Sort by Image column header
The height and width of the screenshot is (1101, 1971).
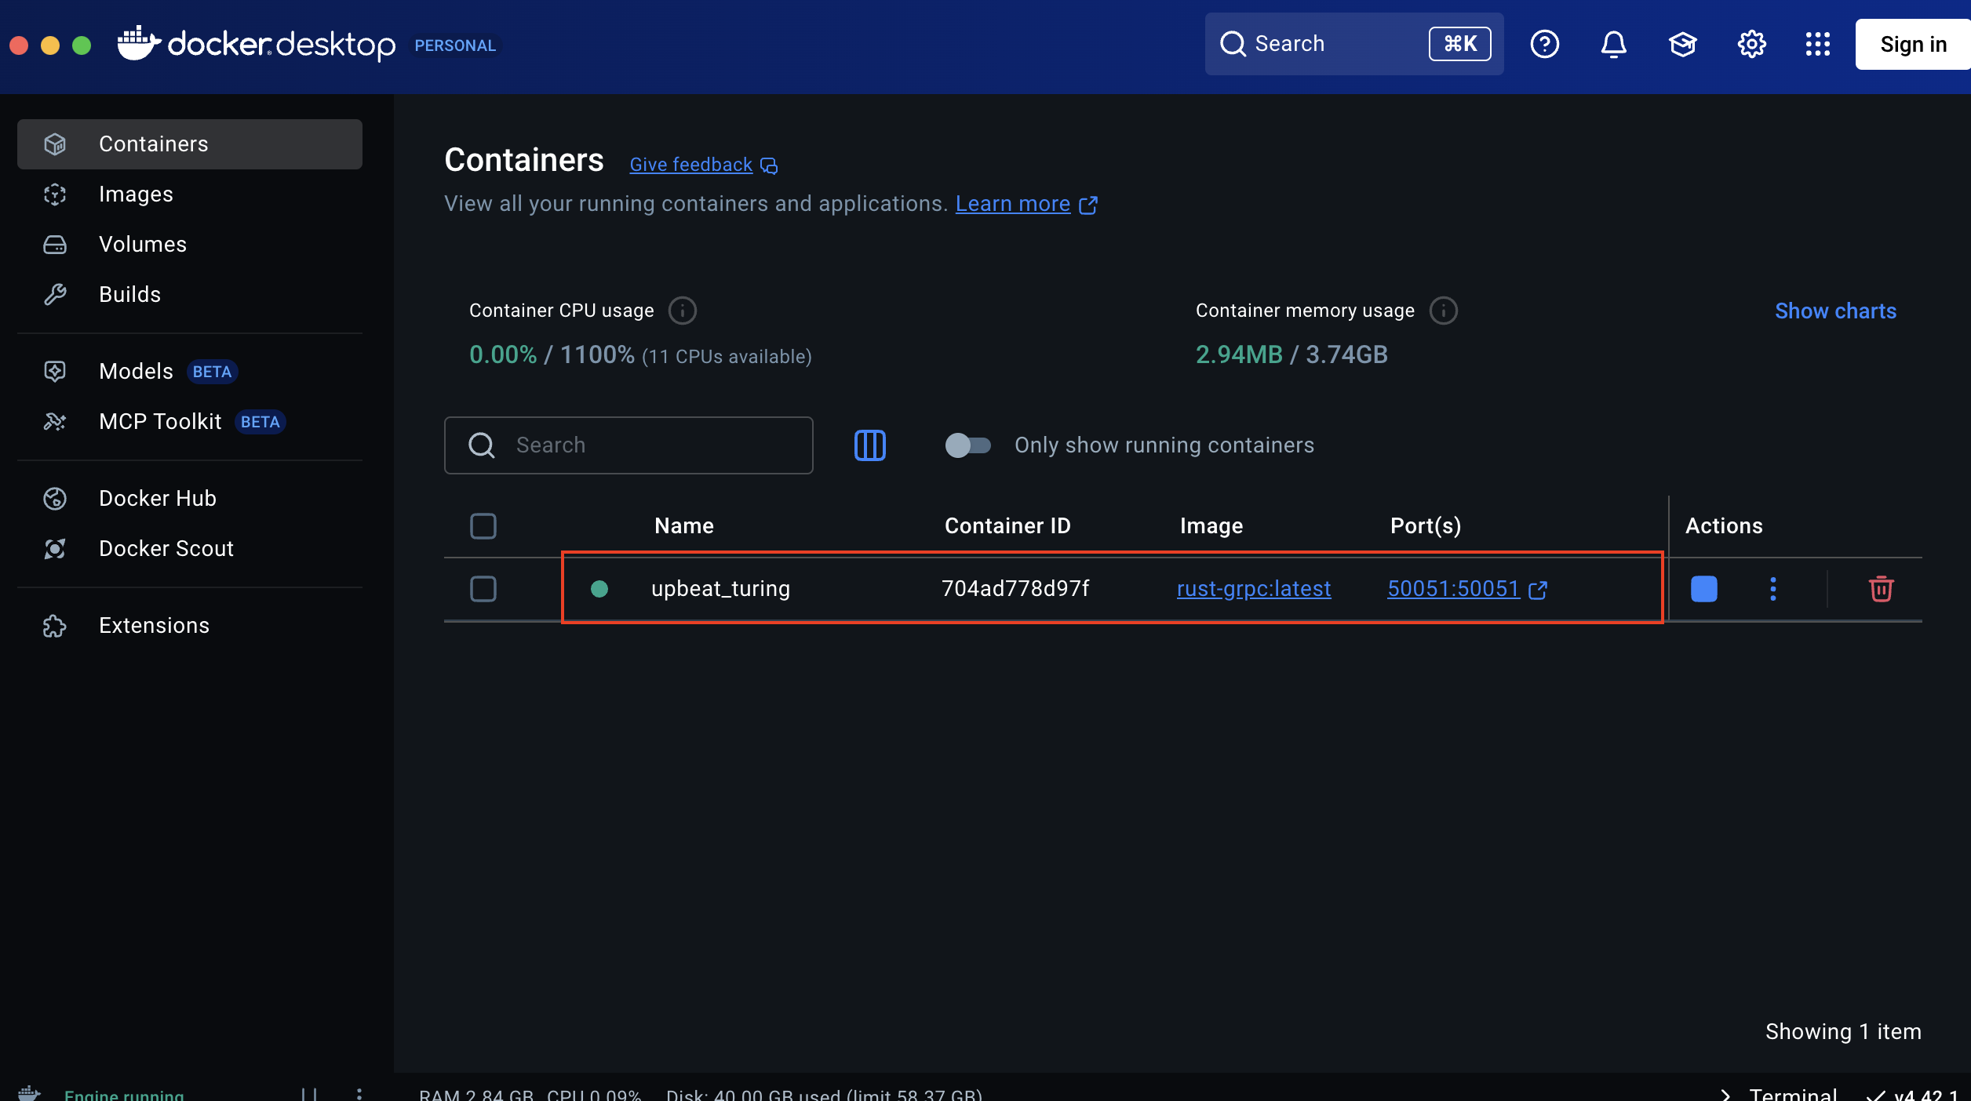click(x=1211, y=526)
